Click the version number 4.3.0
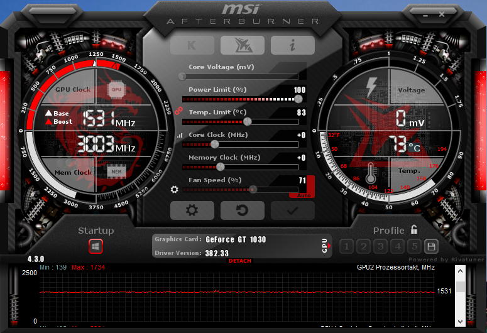The image size is (487, 333). (36, 259)
